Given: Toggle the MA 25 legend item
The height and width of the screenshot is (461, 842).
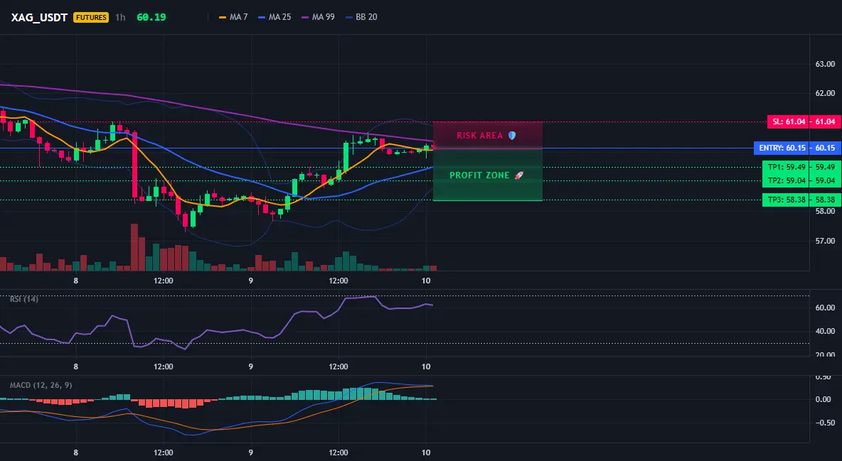Looking at the screenshot, I should click(275, 17).
